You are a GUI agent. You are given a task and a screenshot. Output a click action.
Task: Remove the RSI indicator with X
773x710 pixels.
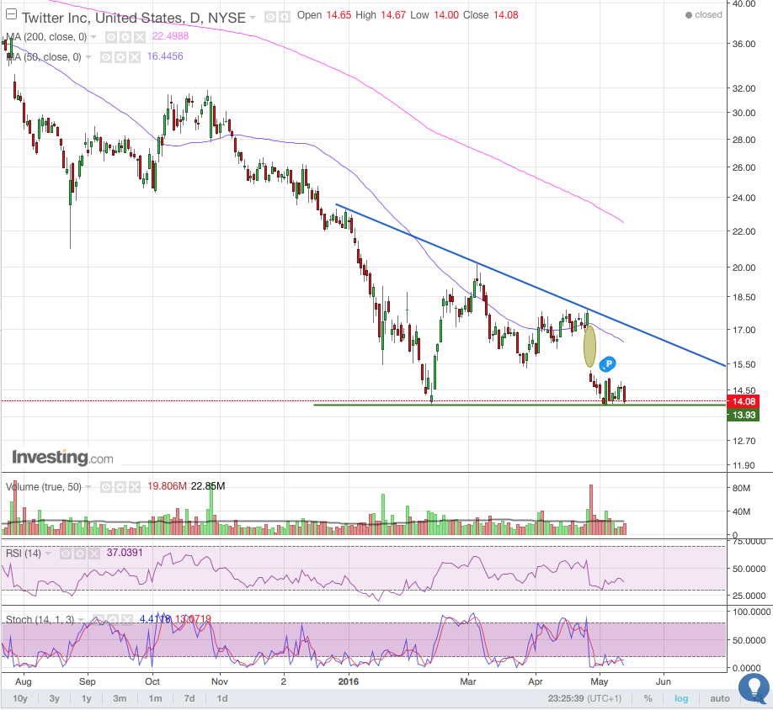coord(94,554)
